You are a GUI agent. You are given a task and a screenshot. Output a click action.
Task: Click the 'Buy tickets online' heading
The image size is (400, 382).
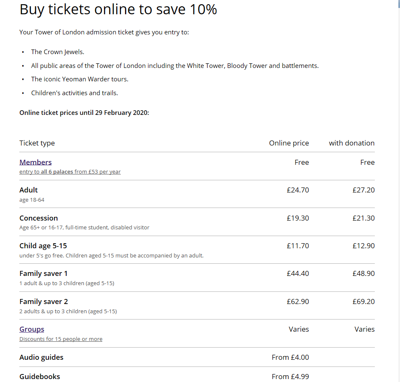[118, 9]
